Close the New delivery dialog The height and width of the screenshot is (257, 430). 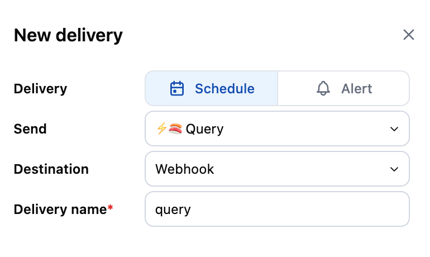409,35
